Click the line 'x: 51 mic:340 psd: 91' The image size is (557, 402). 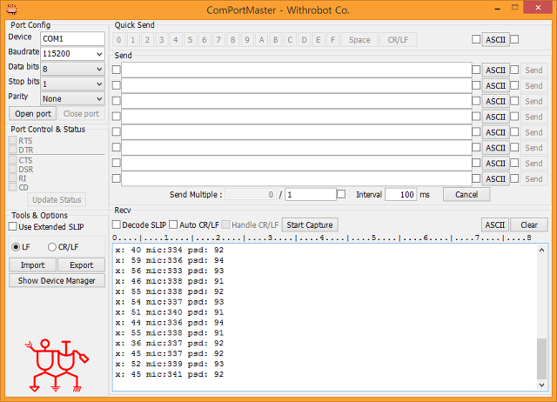click(170, 312)
